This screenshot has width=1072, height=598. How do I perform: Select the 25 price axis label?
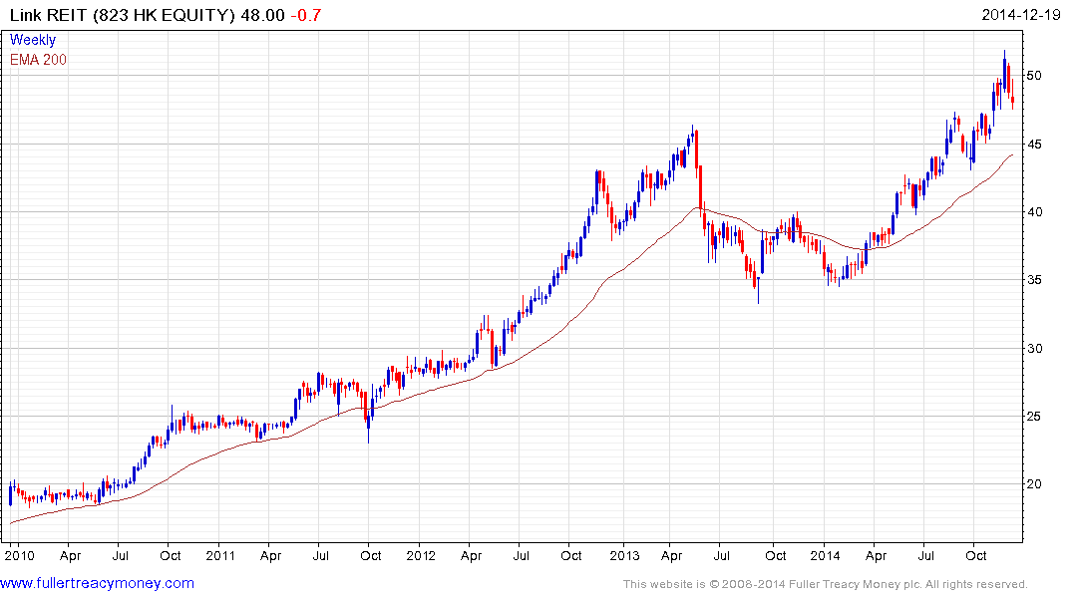pos(1034,417)
